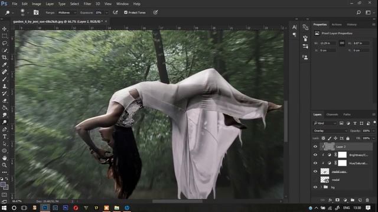Select the Move tool
378x212 pixels.
tap(4, 29)
